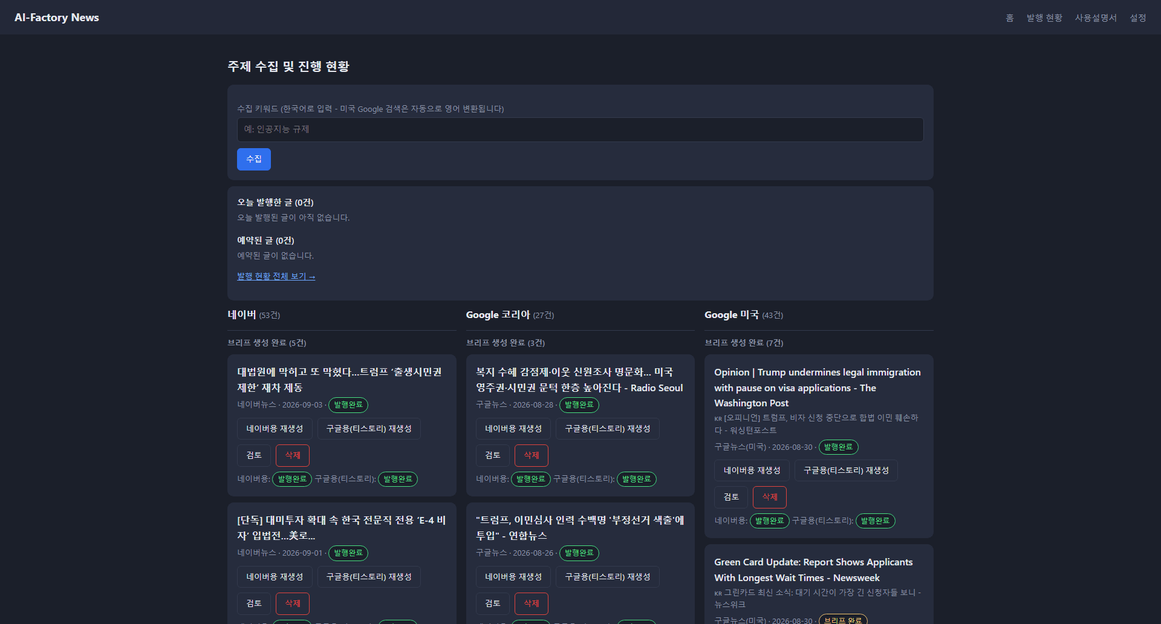Select the 트럼프, 이민심사 인력 article title

pyautogui.click(x=580, y=528)
